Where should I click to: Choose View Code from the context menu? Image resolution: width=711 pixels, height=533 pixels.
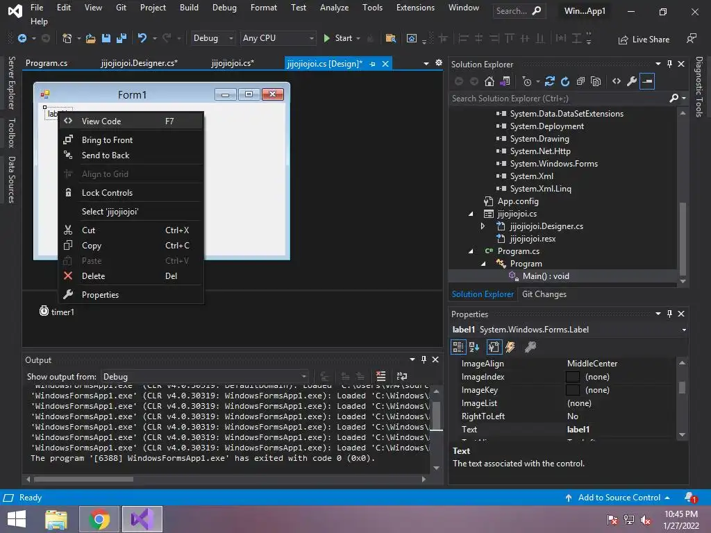pyautogui.click(x=131, y=121)
